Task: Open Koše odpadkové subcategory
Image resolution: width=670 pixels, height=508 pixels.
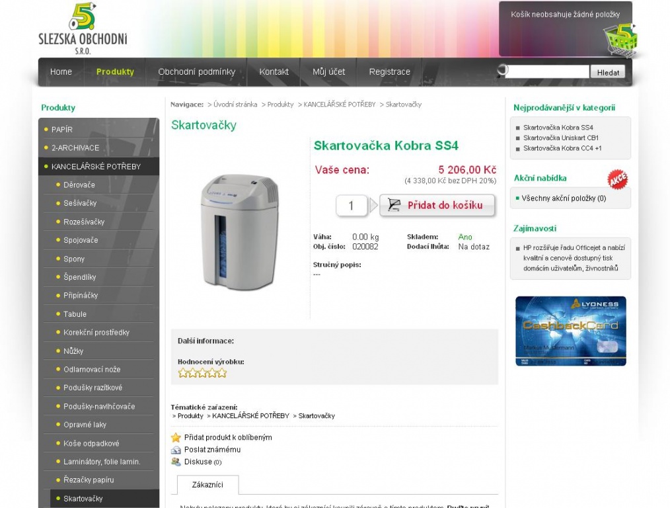Action: tap(91, 443)
